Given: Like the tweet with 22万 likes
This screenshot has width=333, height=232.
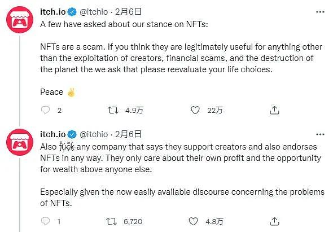Looking at the screenshot, I should click(195, 110).
